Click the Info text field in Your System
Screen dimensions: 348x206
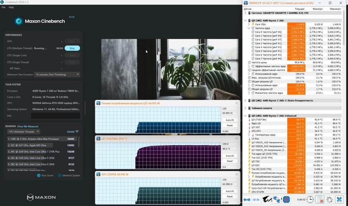pyautogui.click(x=56, y=116)
